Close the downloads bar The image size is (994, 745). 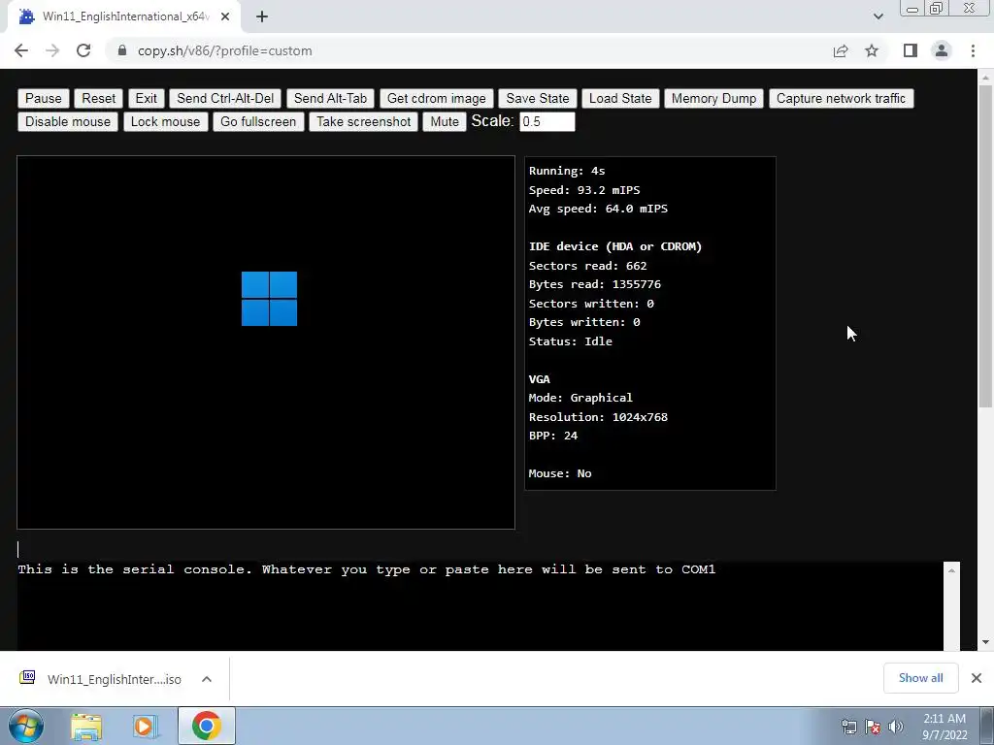(x=977, y=678)
